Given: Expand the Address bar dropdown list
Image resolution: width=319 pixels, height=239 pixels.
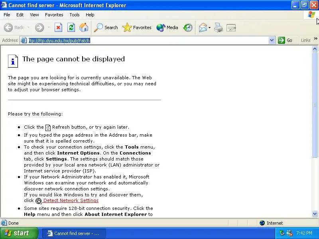Looking at the screenshot, I should [272, 40].
